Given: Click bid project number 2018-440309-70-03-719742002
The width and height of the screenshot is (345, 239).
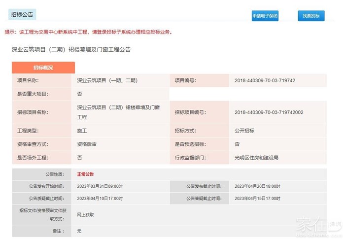Looking at the screenshot, I should tap(269, 112).
